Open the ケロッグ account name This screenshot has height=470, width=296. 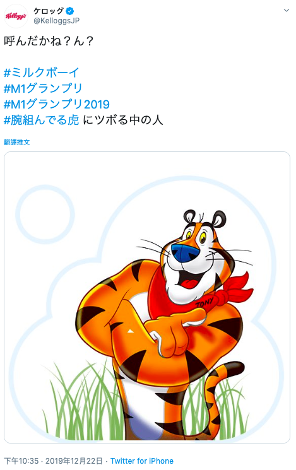(49, 11)
